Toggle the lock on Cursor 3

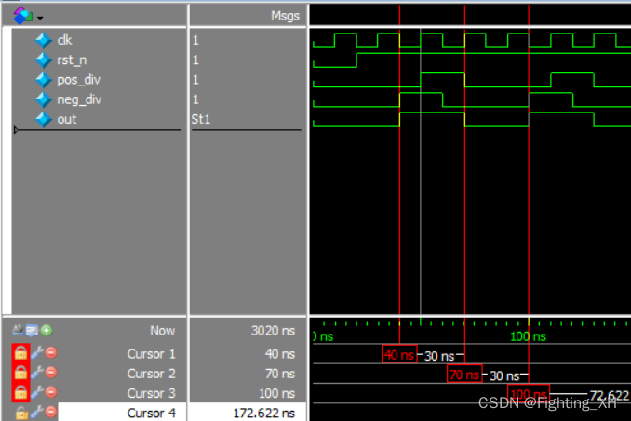tap(20, 392)
